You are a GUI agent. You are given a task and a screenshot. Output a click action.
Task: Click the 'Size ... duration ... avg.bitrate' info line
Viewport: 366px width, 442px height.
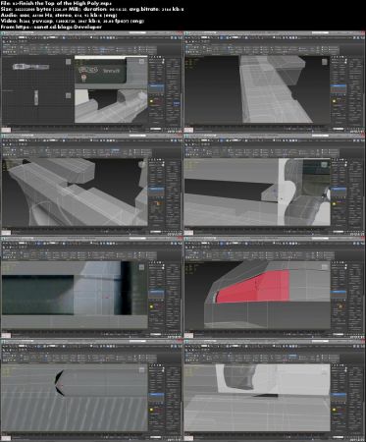(92, 9)
